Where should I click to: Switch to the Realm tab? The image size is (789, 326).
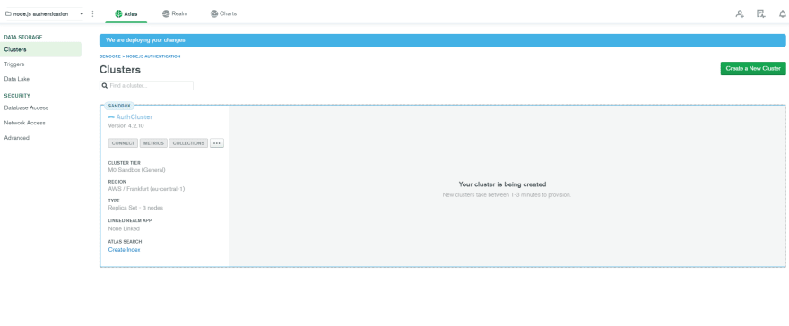coord(175,14)
